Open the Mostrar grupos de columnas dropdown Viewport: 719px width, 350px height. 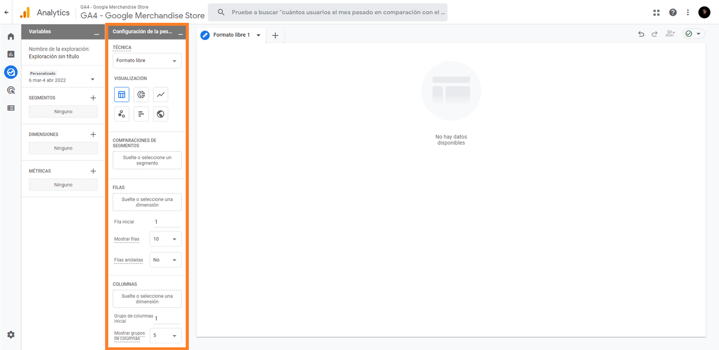click(165, 336)
